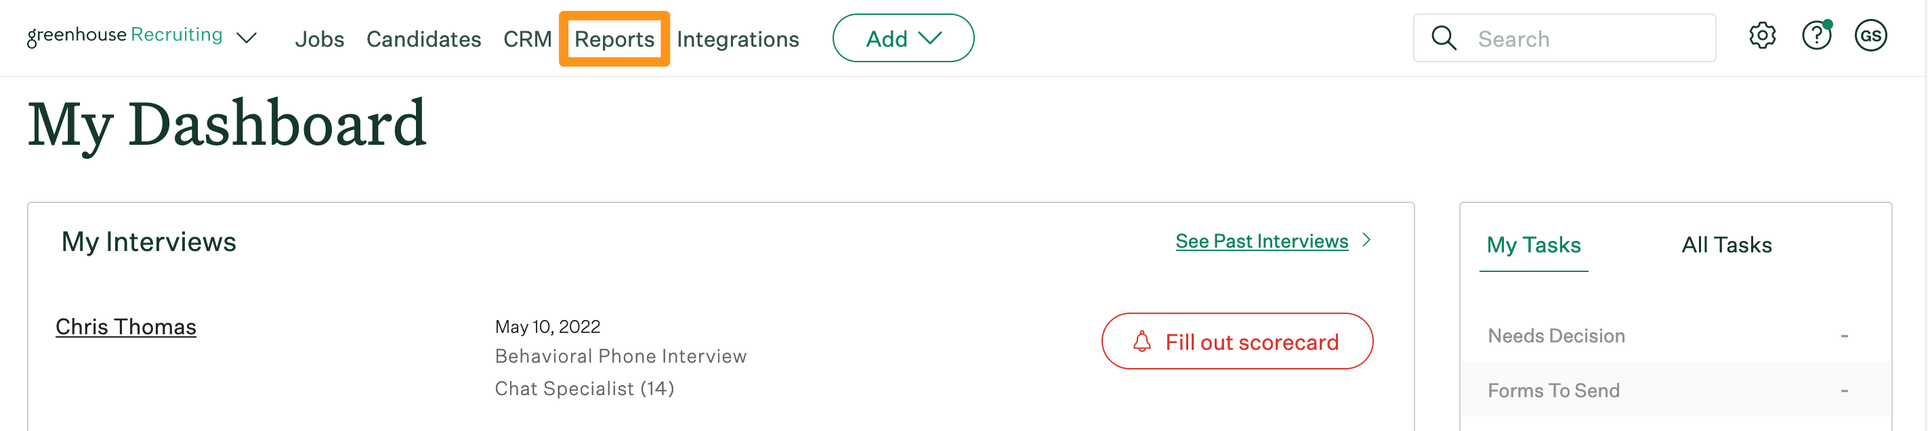
Task: Click the help question mark icon
Action: (1816, 37)
